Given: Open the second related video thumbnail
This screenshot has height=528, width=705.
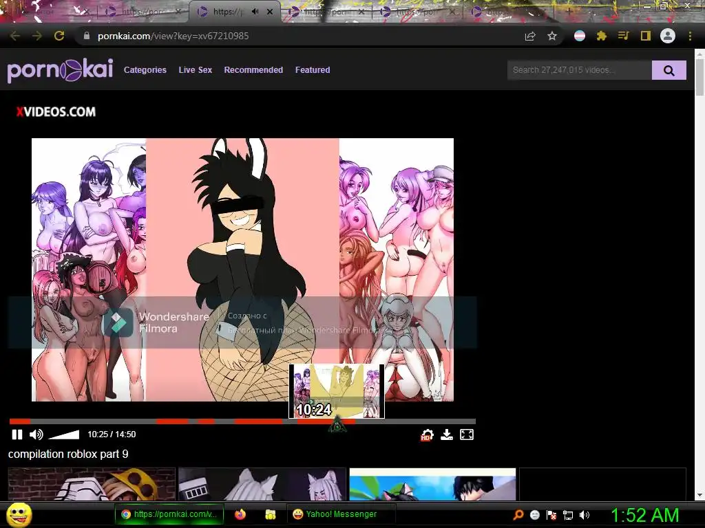Looking at the screenshot, I should tap(262, 484).
